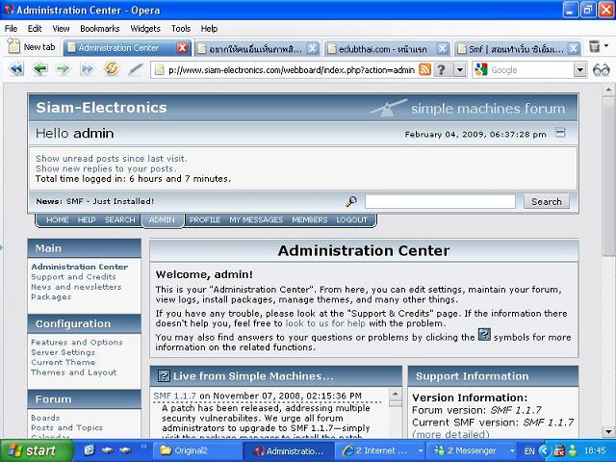The width and height of the screenshot is (616, 462).
Task: Open Packages link in Main section
Action: point(51,296)
